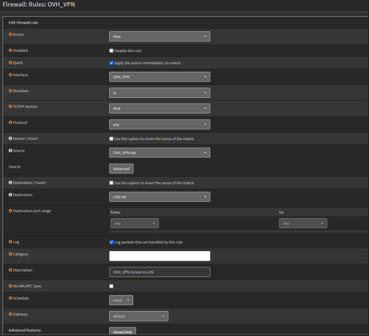
Task: Open the TCP/IP Version dropdown
Action: (x=159, y=108)
